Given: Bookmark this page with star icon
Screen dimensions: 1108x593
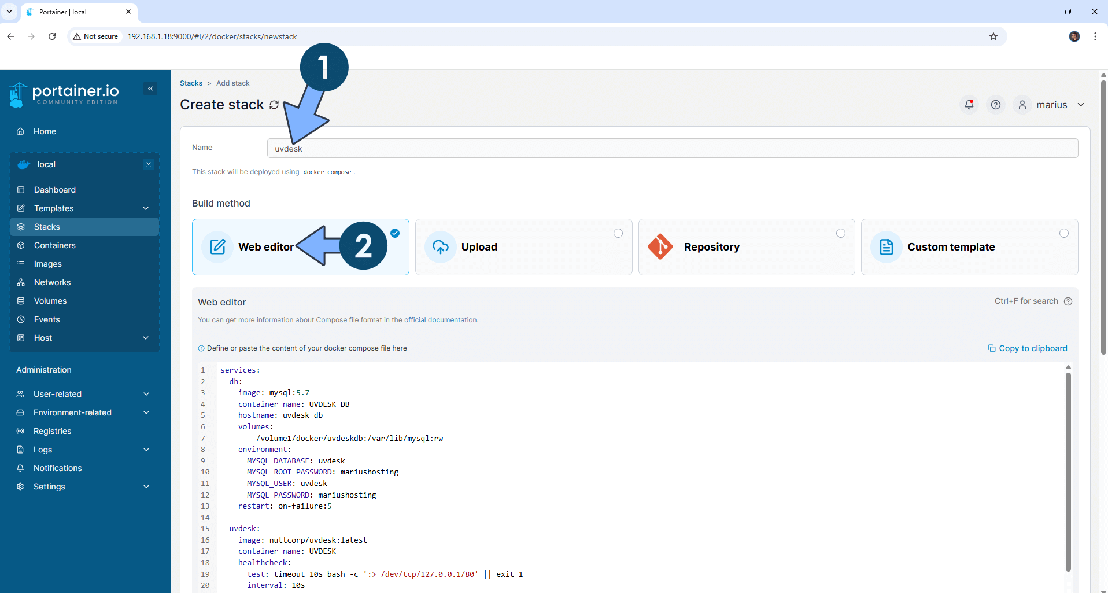Looking at the screenshot, I should 993,36.
